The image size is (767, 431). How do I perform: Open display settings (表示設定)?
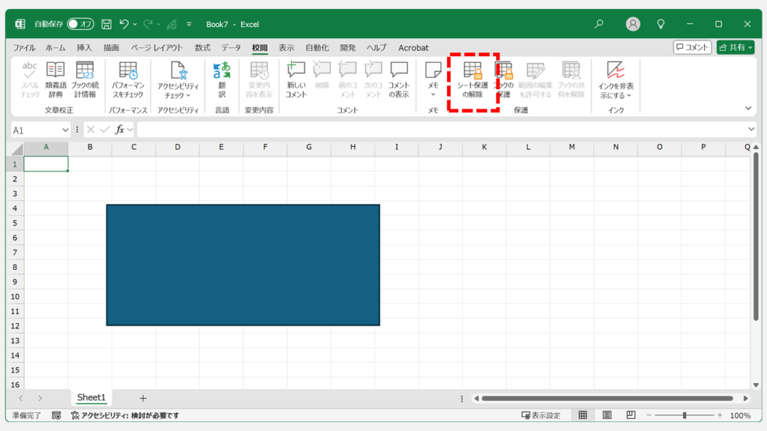coord(541,415)
